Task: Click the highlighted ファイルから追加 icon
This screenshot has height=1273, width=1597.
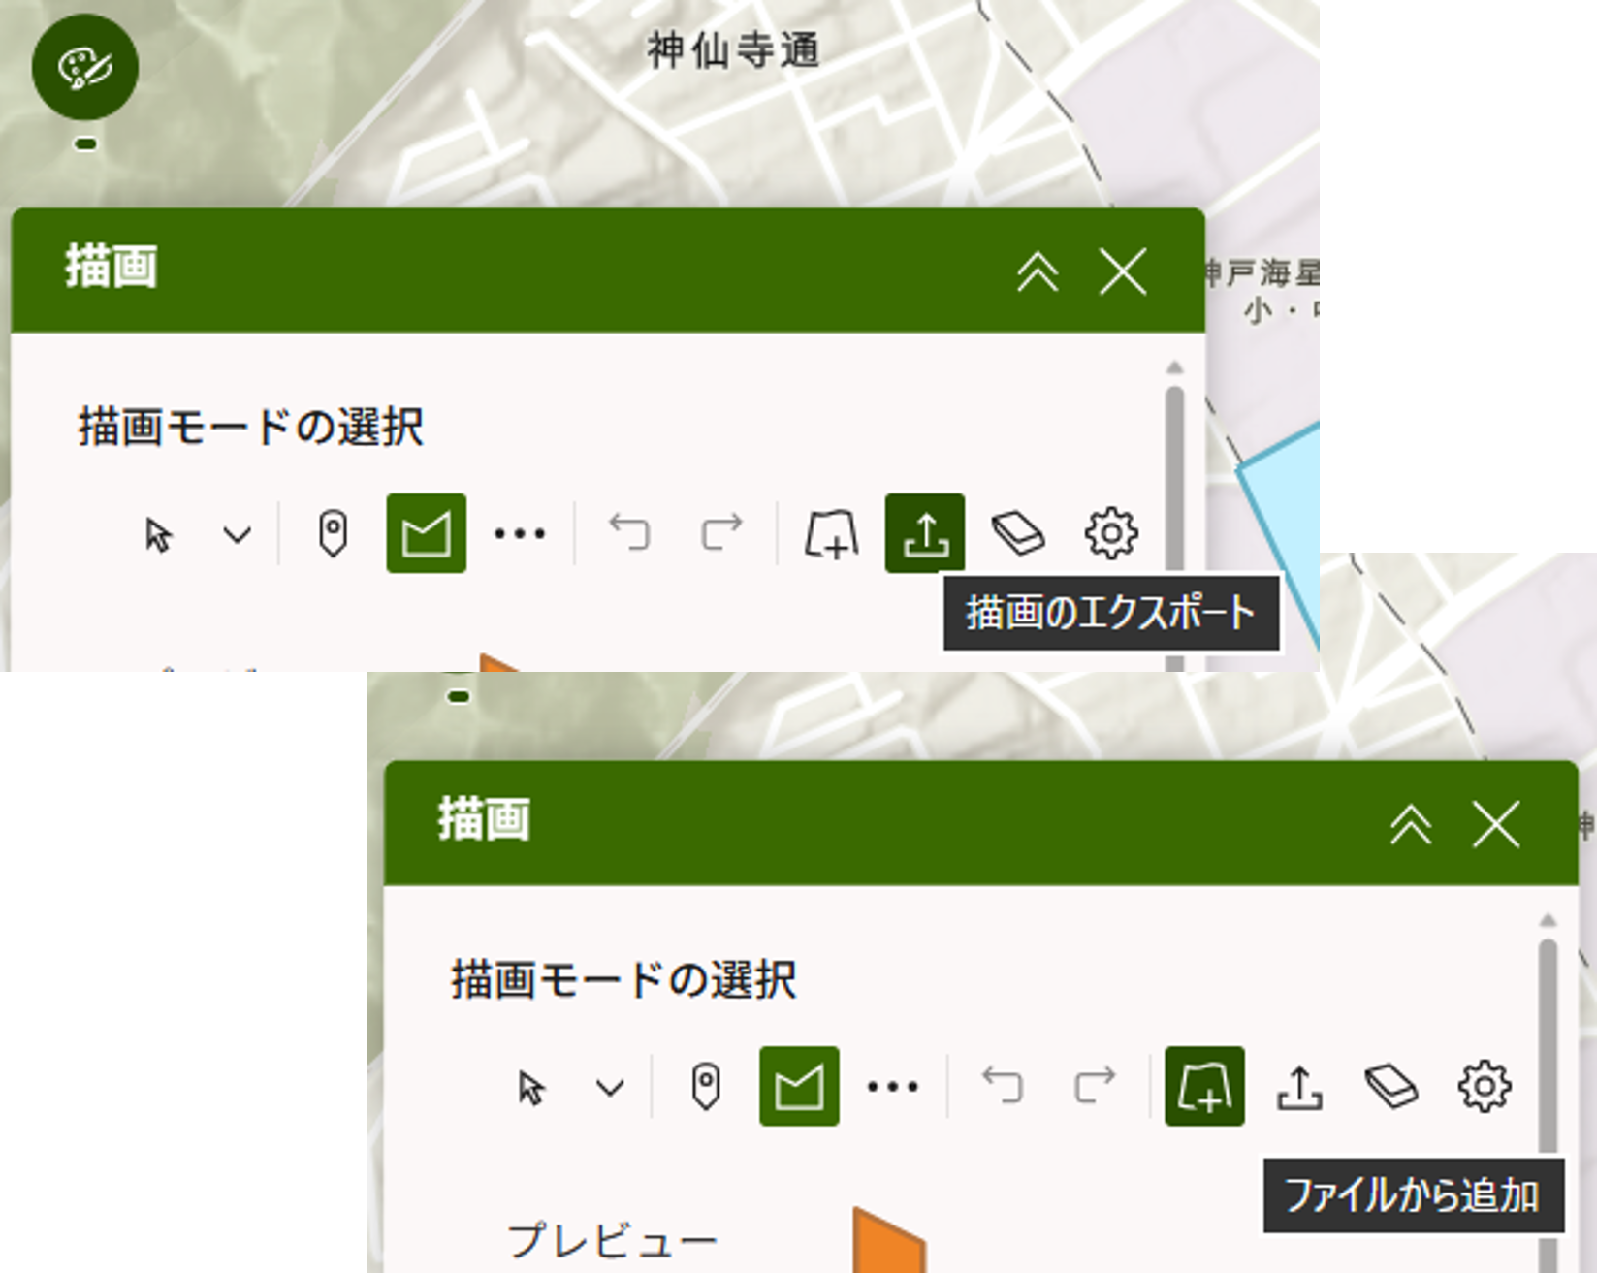Action: point(1203,1086)
